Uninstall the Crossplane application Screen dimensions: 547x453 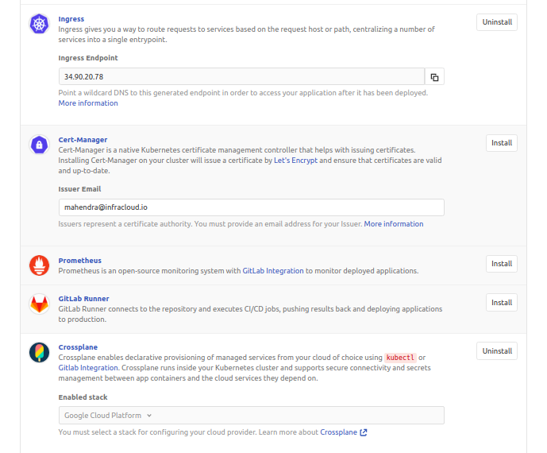pos(497,351)
